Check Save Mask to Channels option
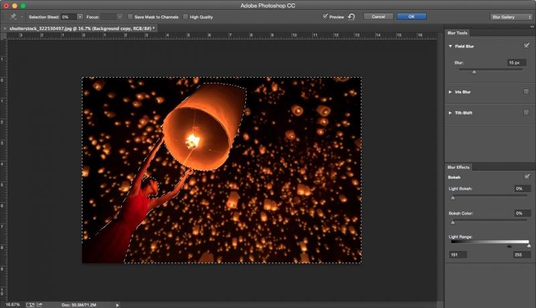The image size is (536, 308). tap(130, 16)
